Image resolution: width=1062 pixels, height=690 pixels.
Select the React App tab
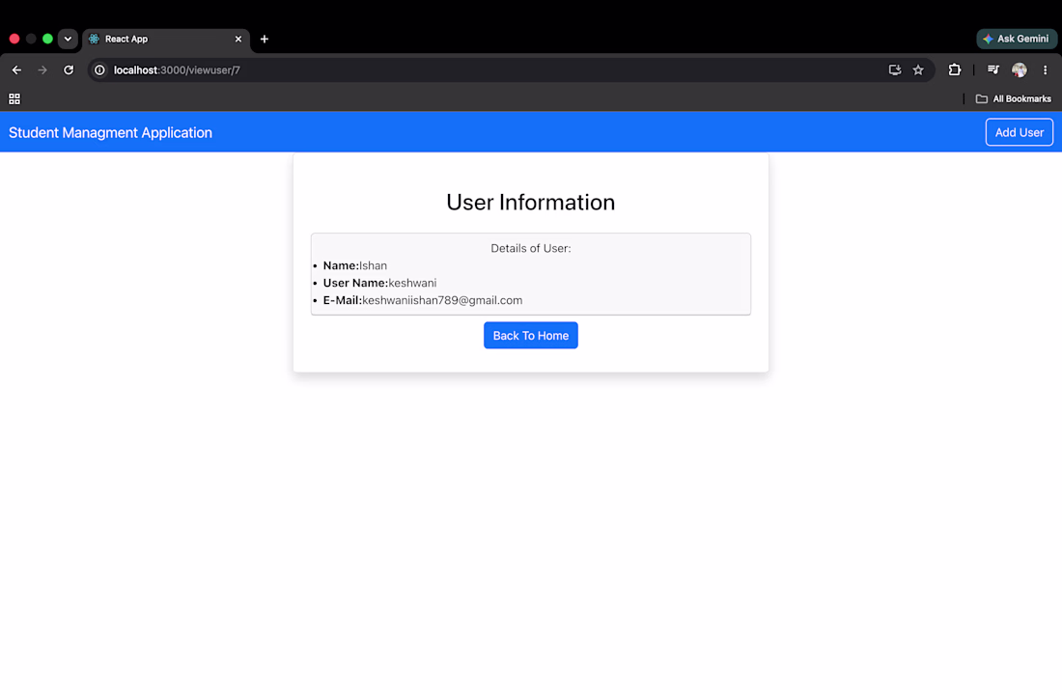165,40
